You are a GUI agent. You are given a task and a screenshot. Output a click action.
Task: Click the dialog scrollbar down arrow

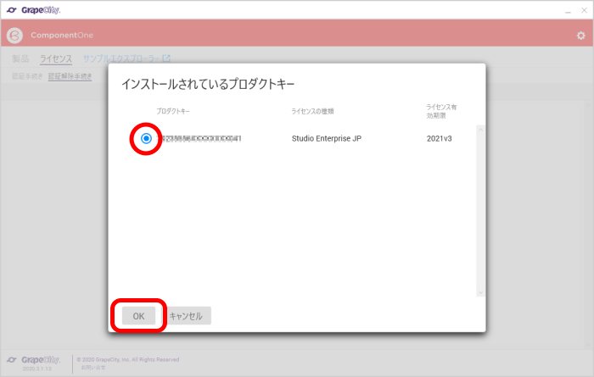pyautogui.click(x=480, y=292)
